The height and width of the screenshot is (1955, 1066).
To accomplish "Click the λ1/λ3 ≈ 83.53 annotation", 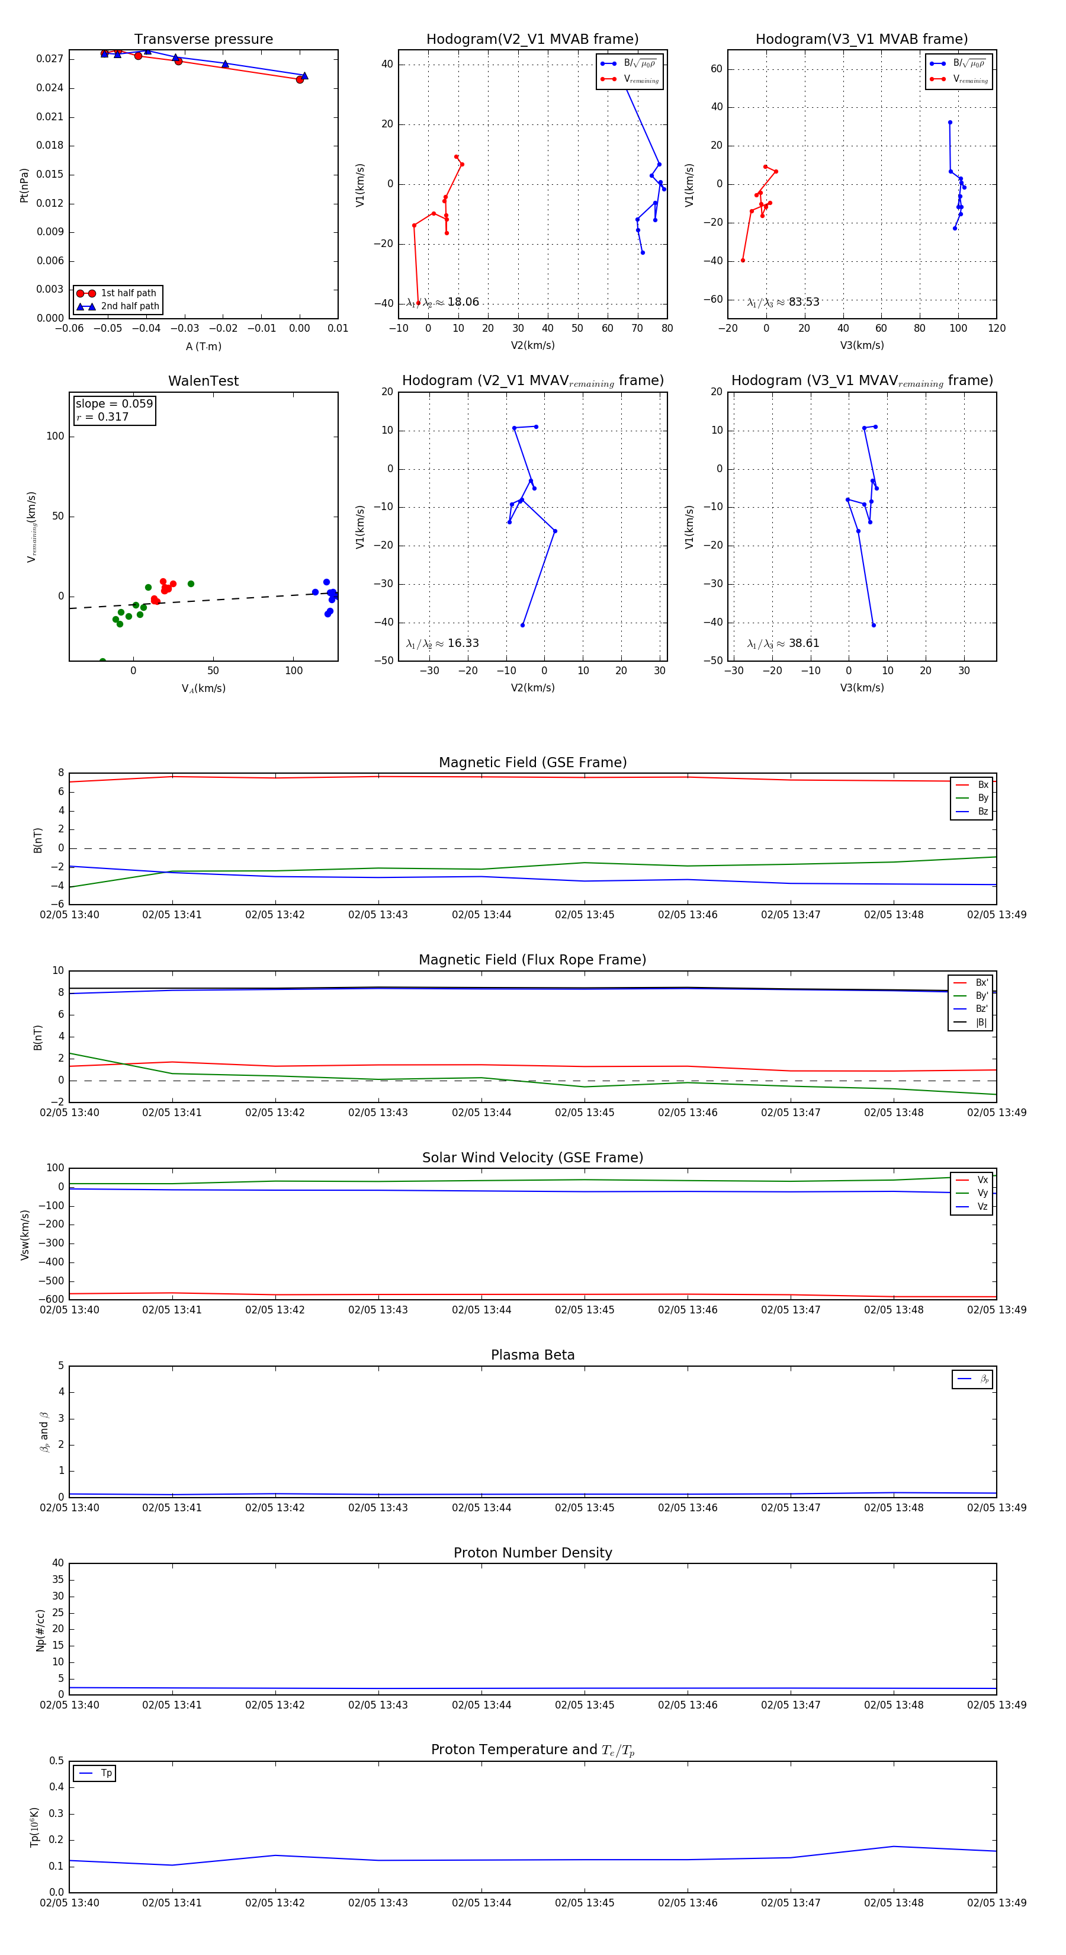I will click(784, 302).
